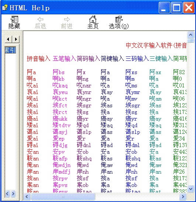Click the entry 安an in 拼音 column
196x202 pixels.
point(33,152)
